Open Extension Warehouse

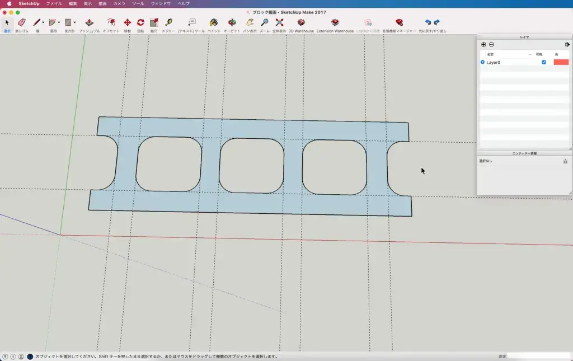point(335,22)
